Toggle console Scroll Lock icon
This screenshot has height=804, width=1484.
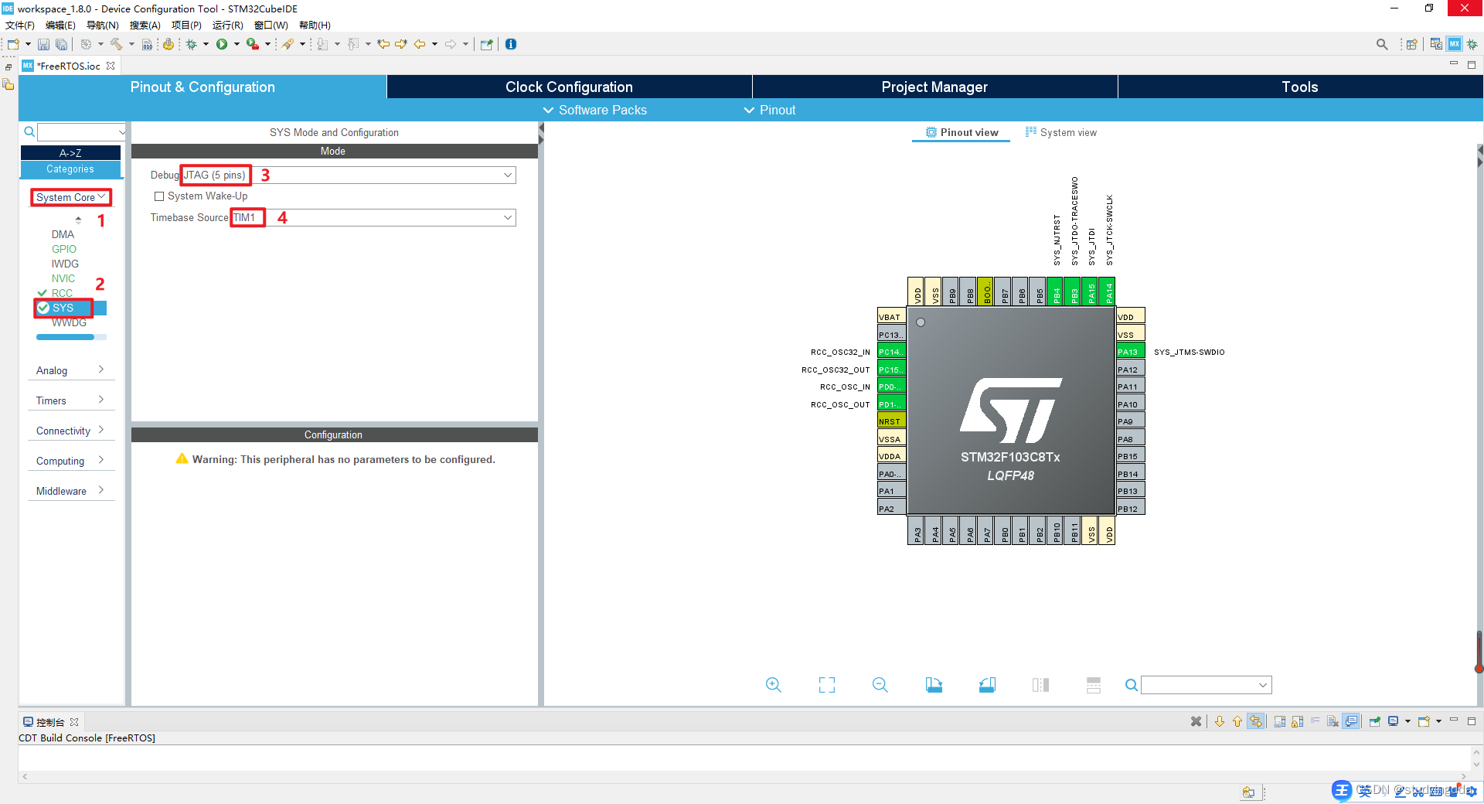point(1298,721)
